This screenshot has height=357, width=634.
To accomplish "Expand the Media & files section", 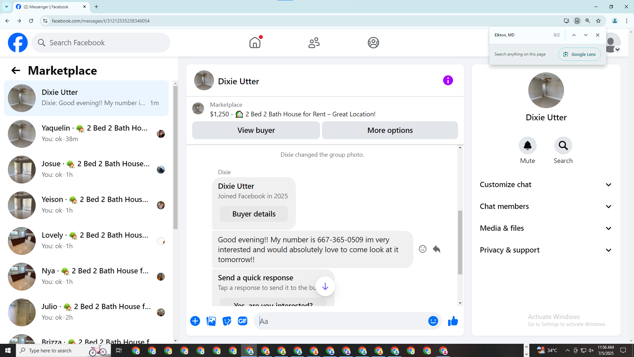I will pos(546,228).
